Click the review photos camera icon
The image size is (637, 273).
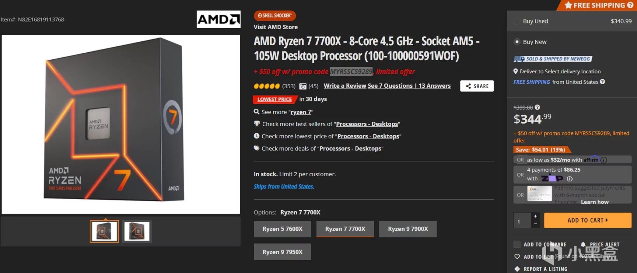pyautogui.click(x=303, y=86)
